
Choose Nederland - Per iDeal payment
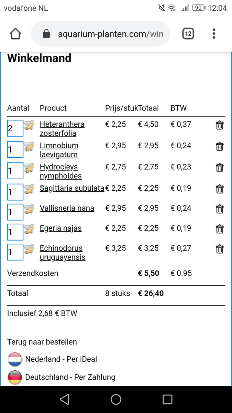61,359
